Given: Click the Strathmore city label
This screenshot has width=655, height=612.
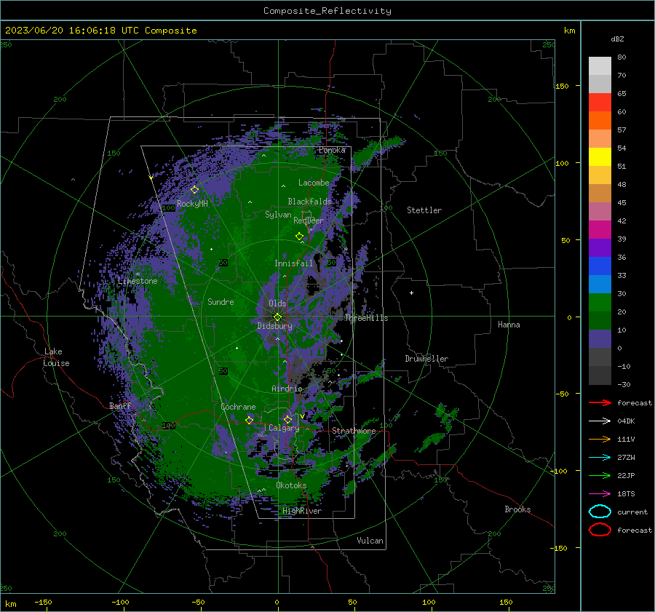Looking at the screenshot, I should [354, 431].
